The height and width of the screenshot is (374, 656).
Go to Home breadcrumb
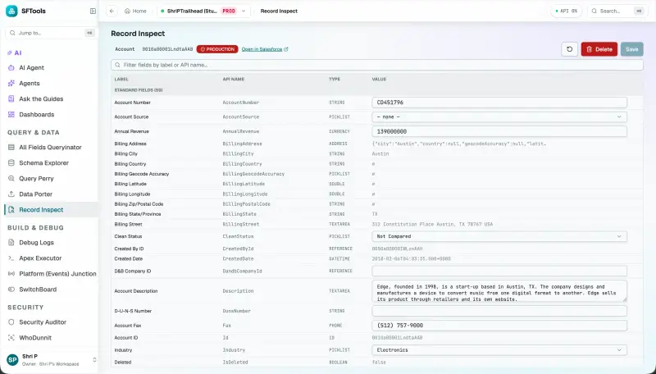tap(135, 11)
